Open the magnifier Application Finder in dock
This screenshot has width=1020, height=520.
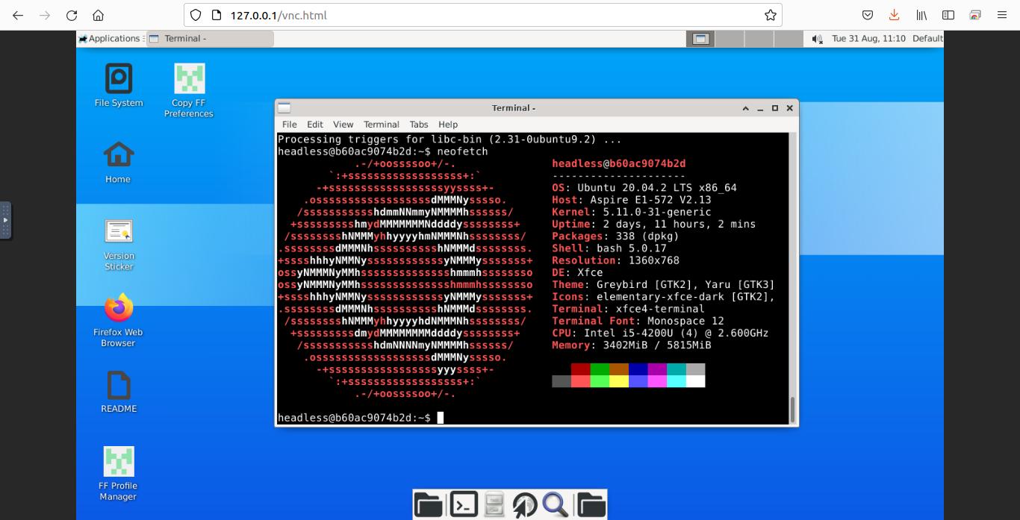556,505
